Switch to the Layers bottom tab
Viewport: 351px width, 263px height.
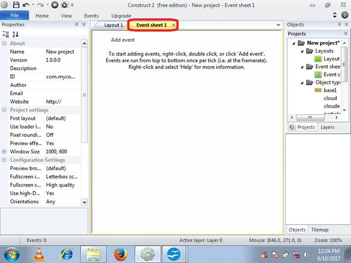coord(327,127)
